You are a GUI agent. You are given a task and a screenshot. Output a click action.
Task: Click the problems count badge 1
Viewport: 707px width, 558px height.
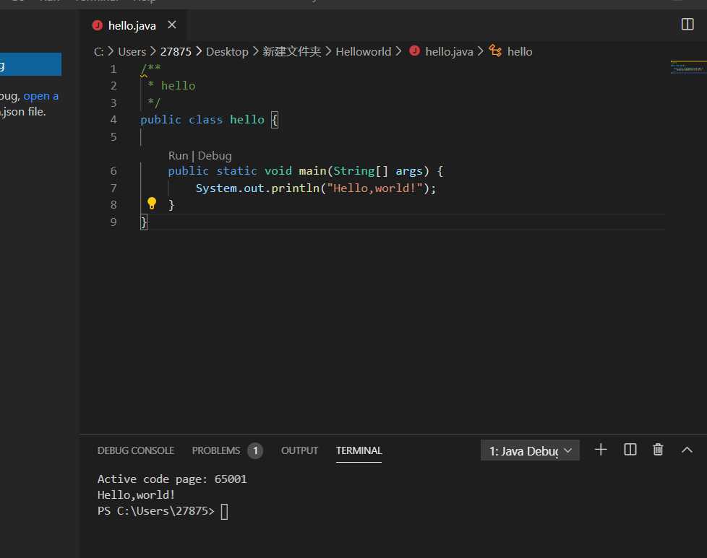tap(255, 450)
